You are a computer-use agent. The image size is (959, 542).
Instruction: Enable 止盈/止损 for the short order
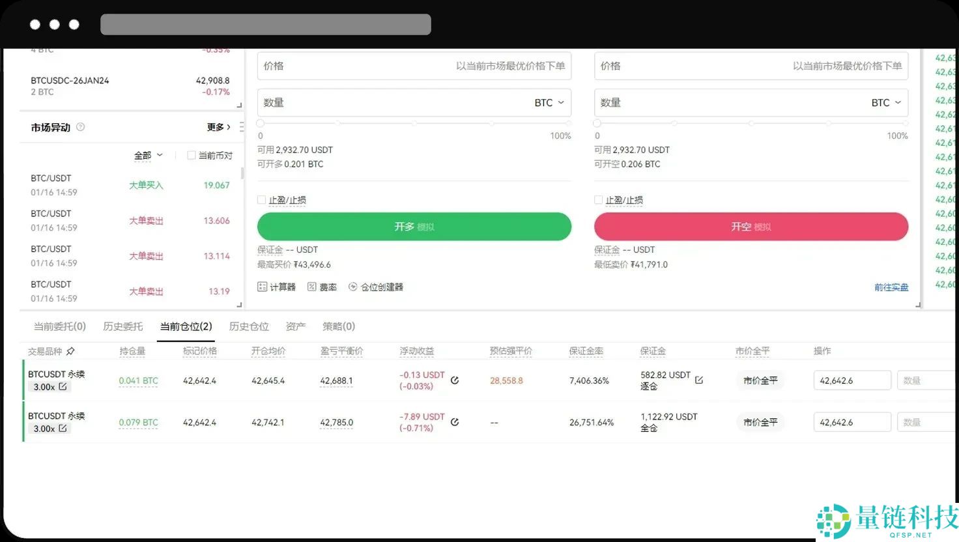pyautogui.click(x=598, y=200)
